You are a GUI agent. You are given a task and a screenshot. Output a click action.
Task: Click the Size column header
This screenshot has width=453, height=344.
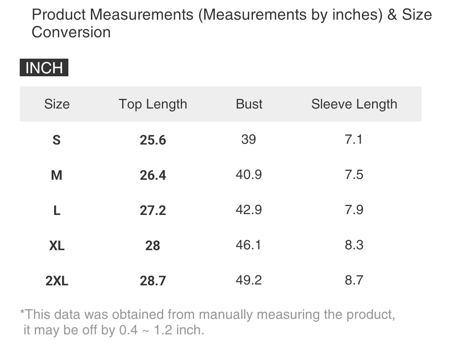57,104
